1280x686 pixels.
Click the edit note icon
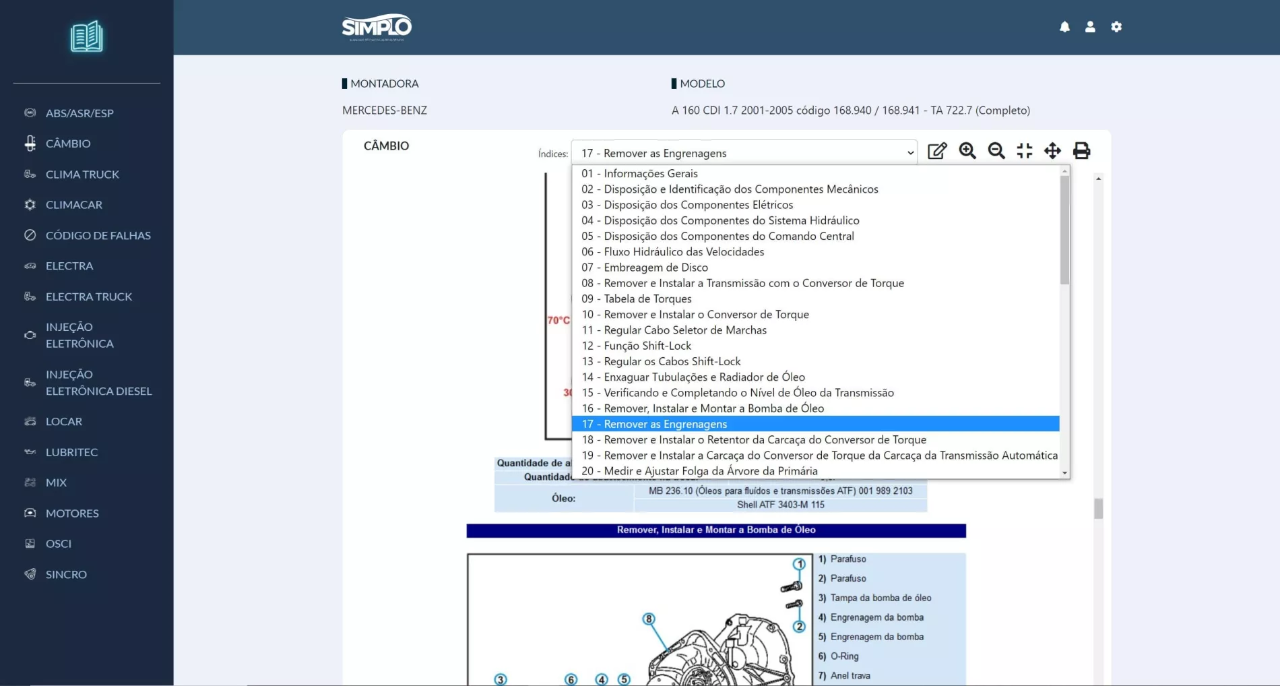click(x=937, y=151)
